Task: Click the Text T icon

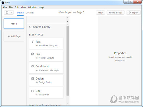Action: pyautogui.click(x=32, y=42)
